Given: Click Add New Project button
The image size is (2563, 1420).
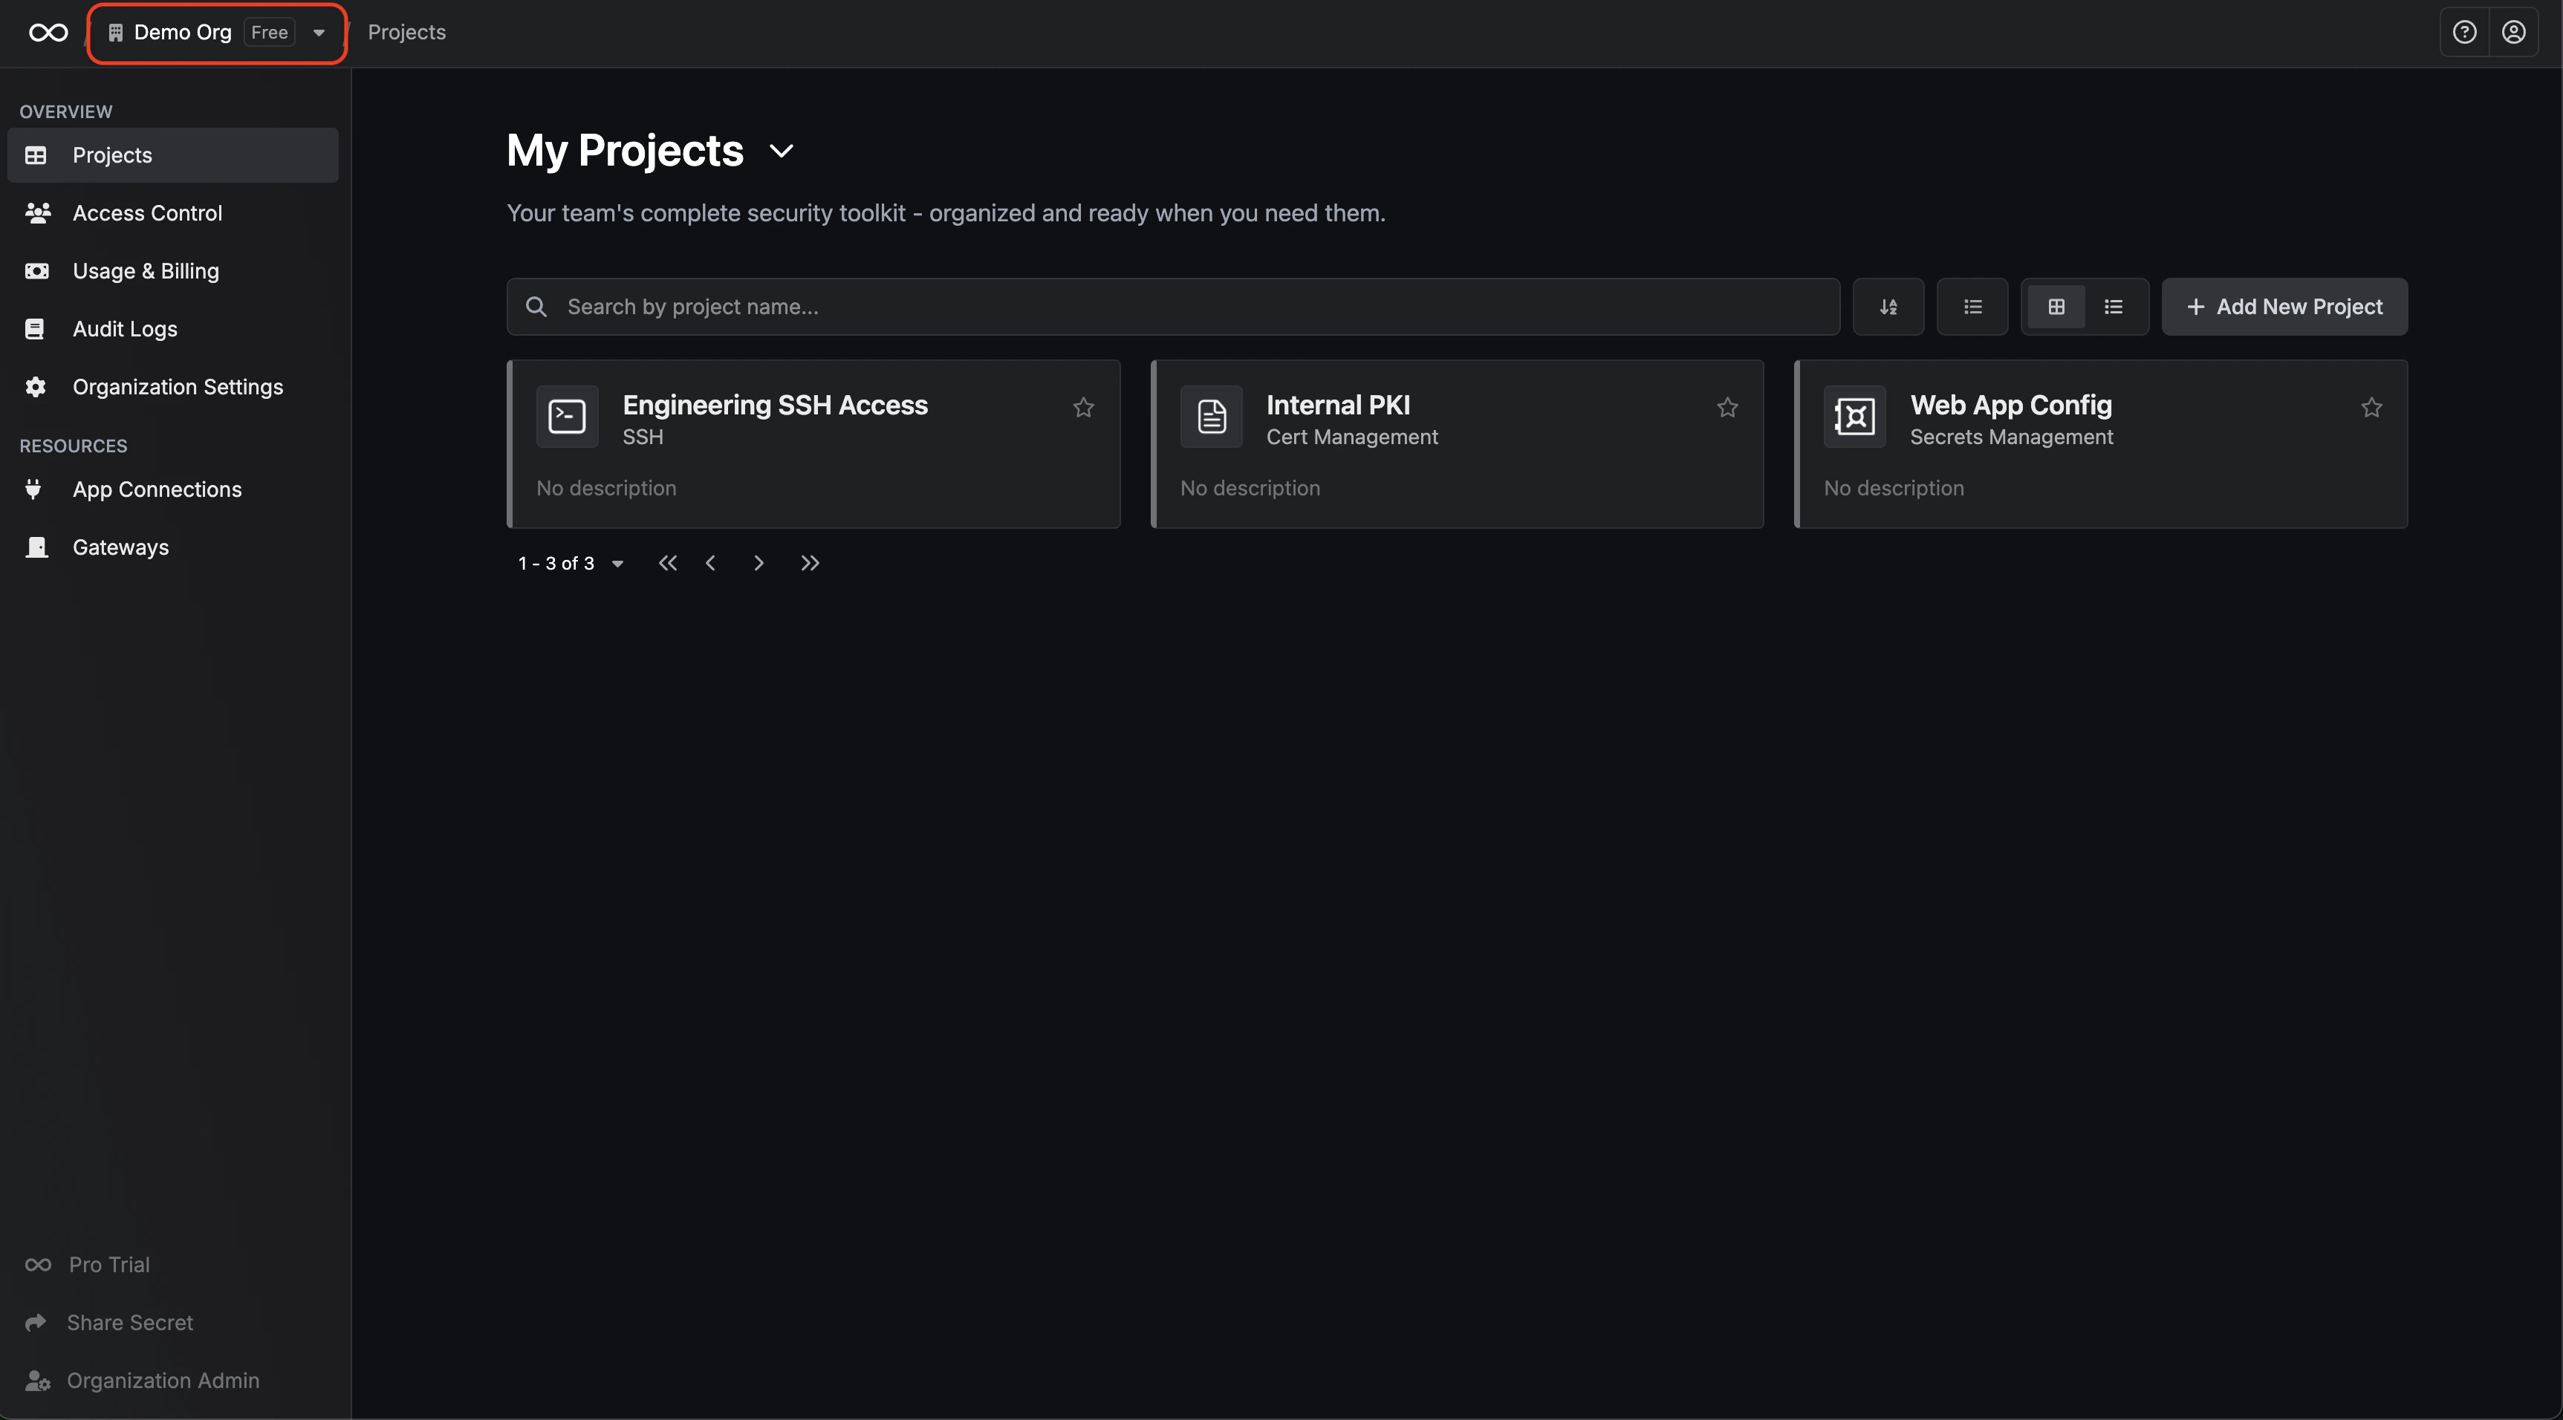Looking at the screenshot, I should (x=2284, y=306).
